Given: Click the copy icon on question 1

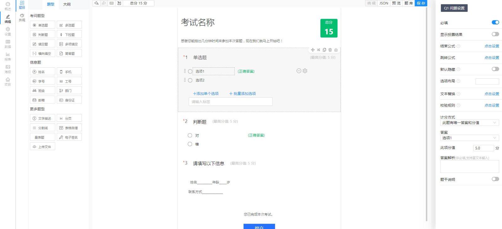Looking at the screenshot, I should point(324,50).
